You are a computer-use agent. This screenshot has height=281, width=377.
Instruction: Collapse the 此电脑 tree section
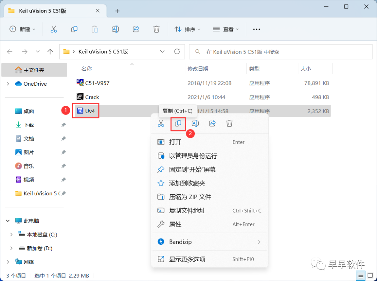[x=8, y=221]
